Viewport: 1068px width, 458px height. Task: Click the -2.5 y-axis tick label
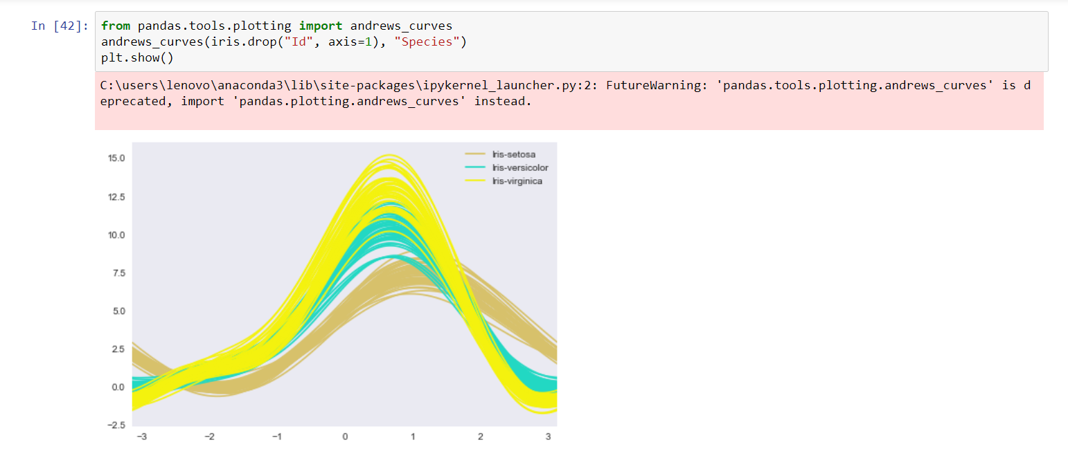point(116,425)
